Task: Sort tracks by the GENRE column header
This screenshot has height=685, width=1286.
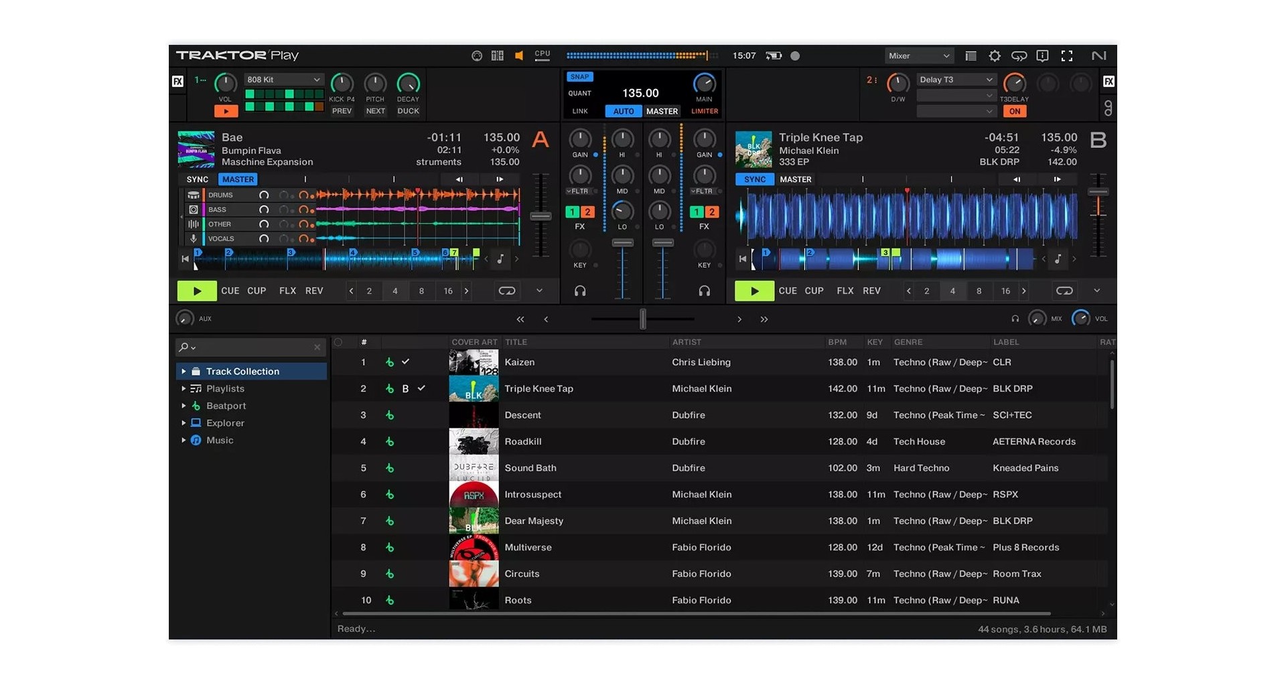Action: (x=908, y=342)
